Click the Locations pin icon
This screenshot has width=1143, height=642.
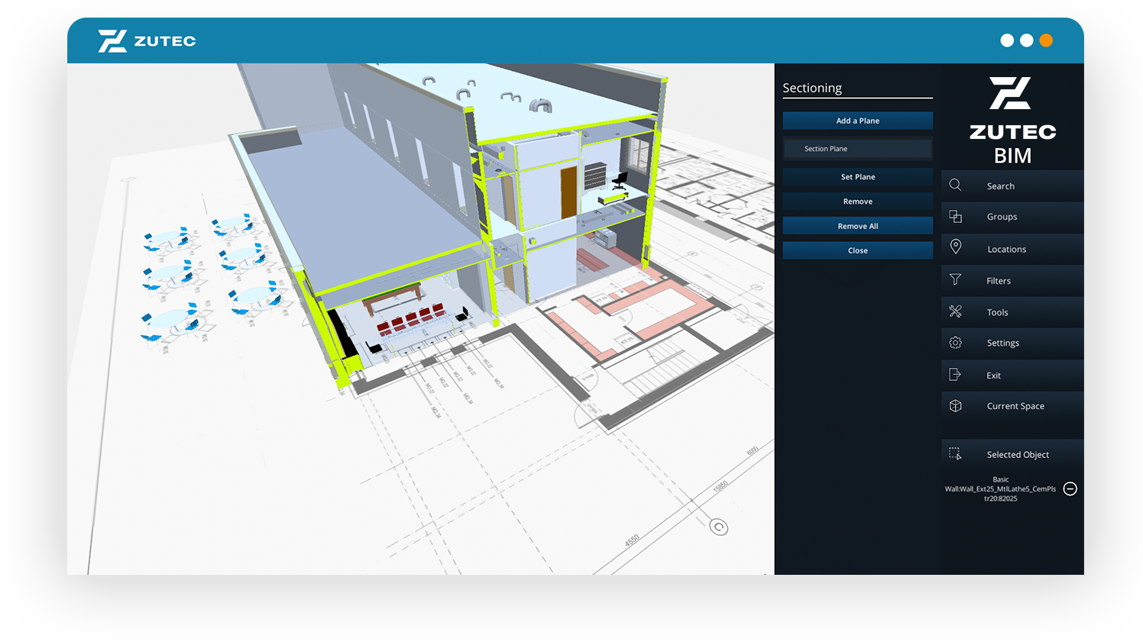pos(955,247)
